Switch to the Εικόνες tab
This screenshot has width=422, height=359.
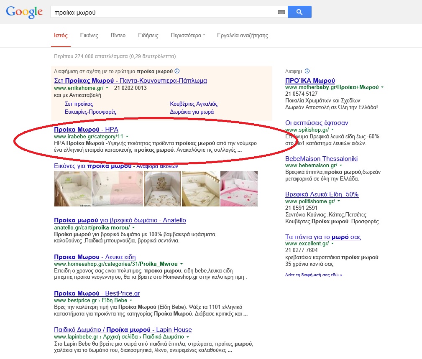(89, 35)
